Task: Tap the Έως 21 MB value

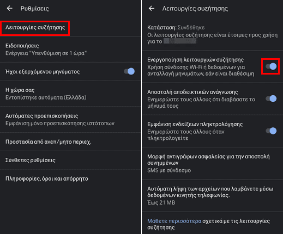Action: point(161,202)
